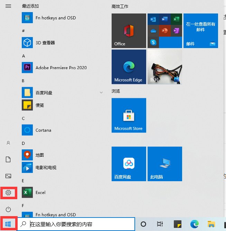This screenshot has height=231, width=226.
Task: Open the Microsoft Edge tile
Action: (x=129, y=67)
